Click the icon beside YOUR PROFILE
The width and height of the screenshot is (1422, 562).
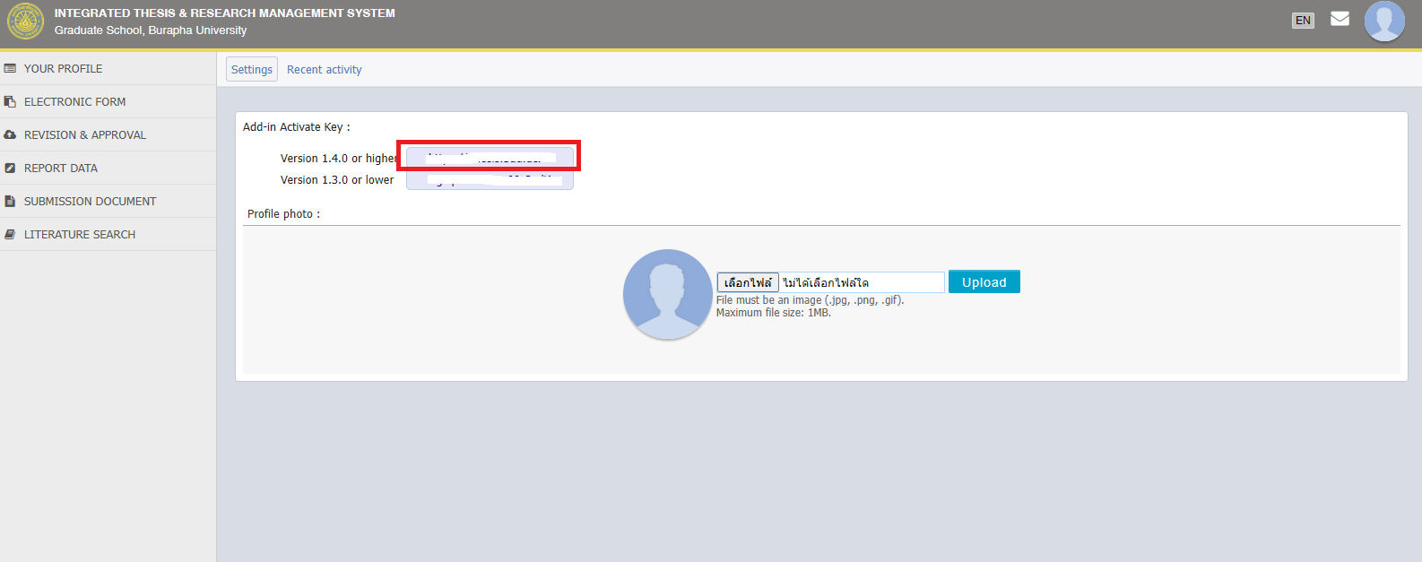[x=10, y=68]
